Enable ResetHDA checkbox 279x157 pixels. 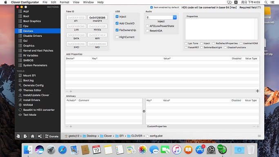(x=147, y=31)
